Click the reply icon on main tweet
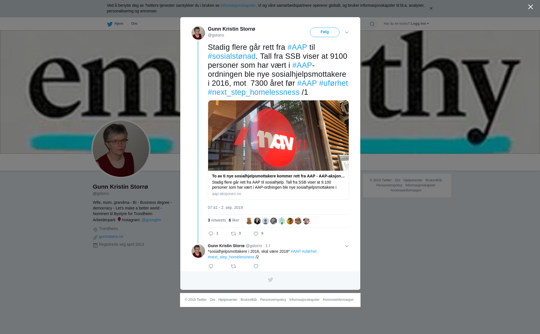Image resolution: width=540 pixels, height=334 pixels. tap(211, 234)
